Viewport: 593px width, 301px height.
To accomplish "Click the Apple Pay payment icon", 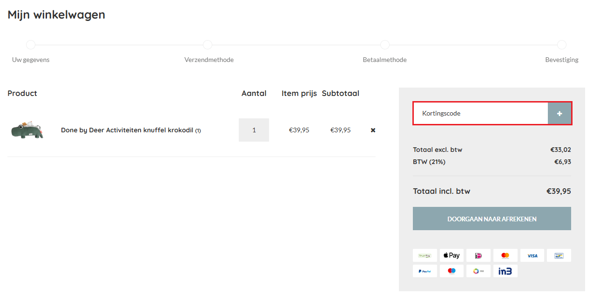I will coord(451,255).
